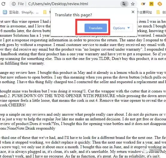Viewport: 166px width, 158px height.
Task: Click the 'Drink responsibly' text line
Action: click(x=40, y=128)
